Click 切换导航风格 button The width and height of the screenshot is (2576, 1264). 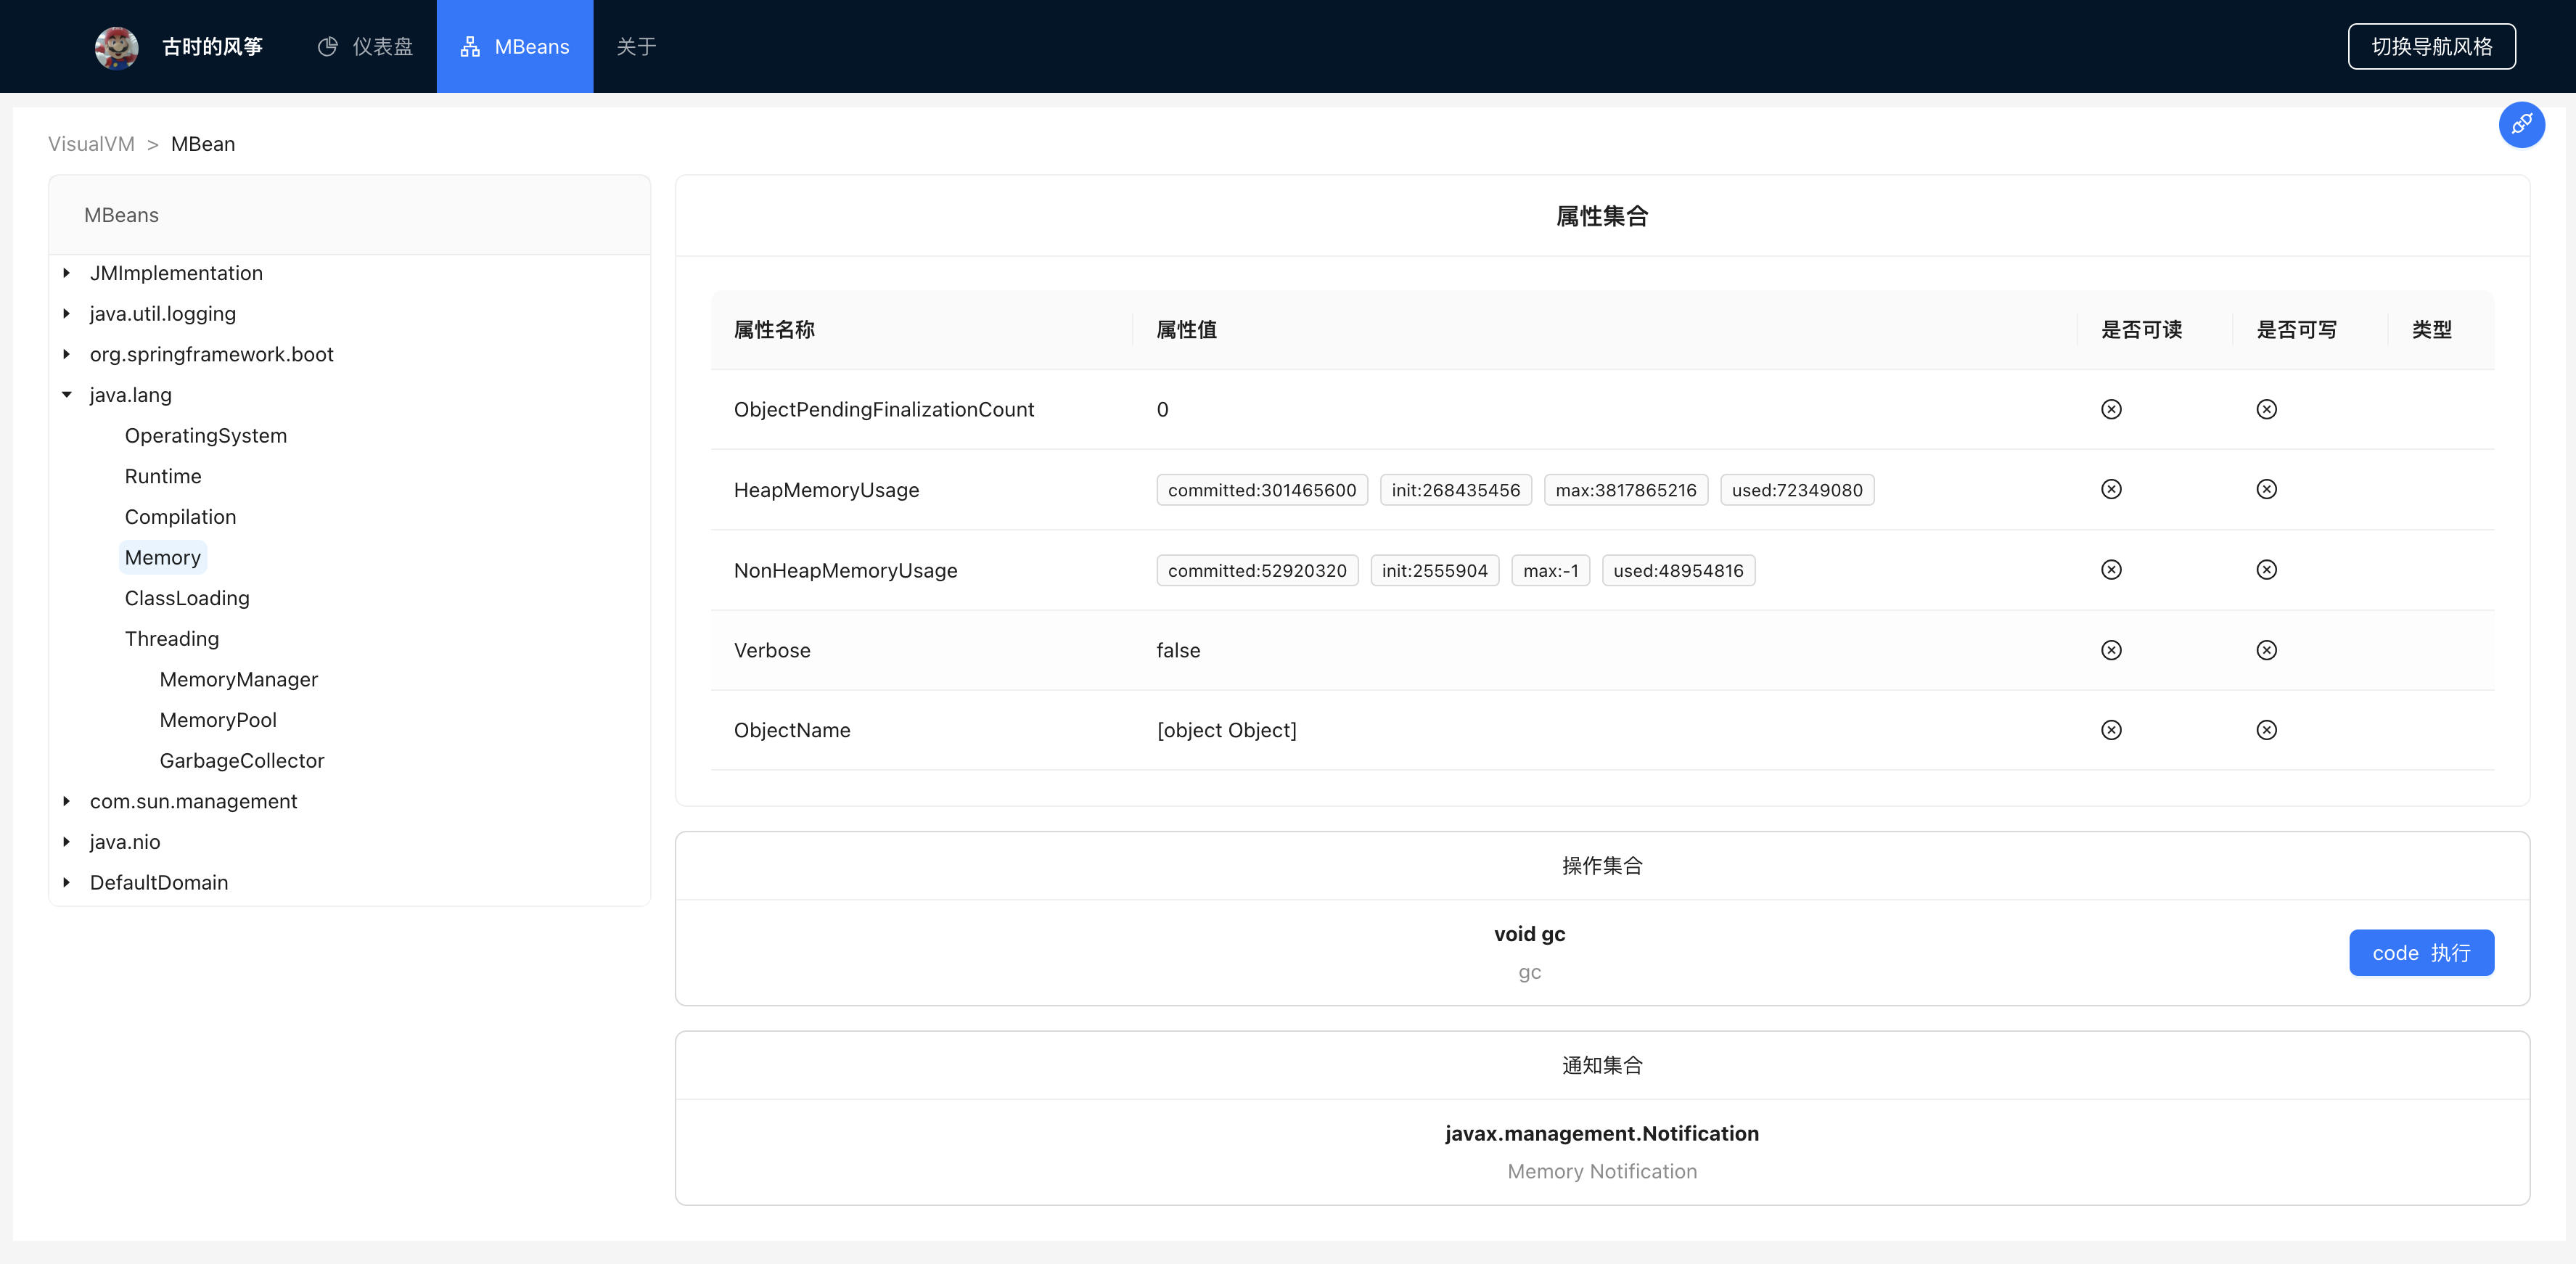coord(2431,47)
